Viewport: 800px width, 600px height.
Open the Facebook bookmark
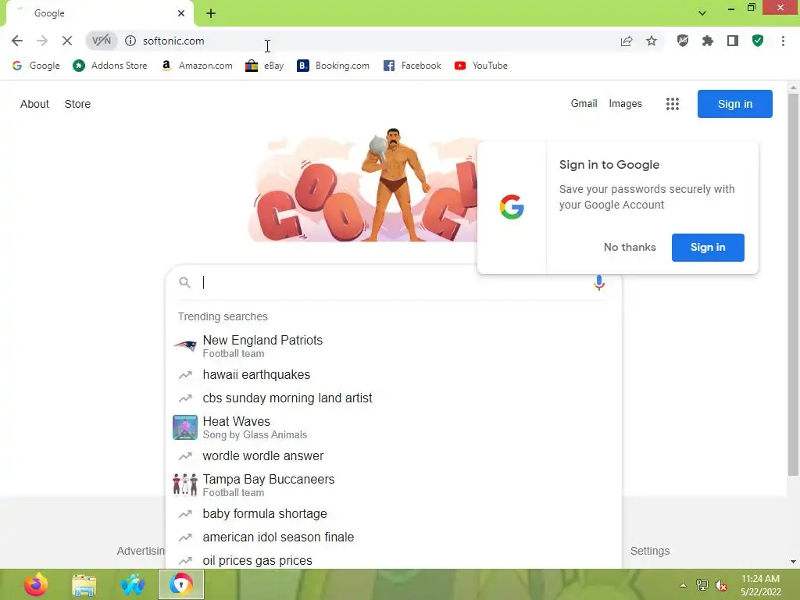(412, 66)
